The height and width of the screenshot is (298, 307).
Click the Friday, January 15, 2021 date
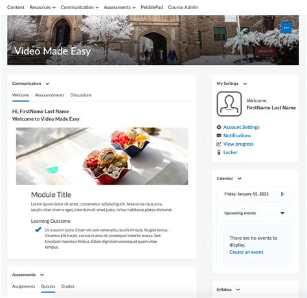click(x=246, y=194)
